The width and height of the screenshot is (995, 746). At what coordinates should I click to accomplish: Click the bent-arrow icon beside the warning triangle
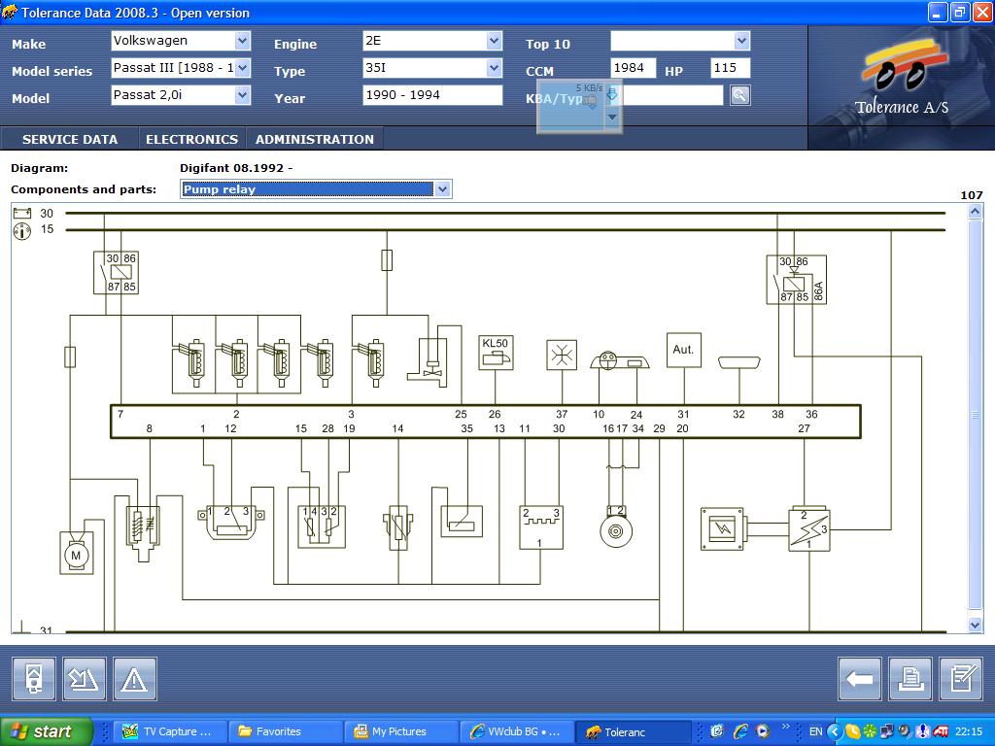(85, 679)
